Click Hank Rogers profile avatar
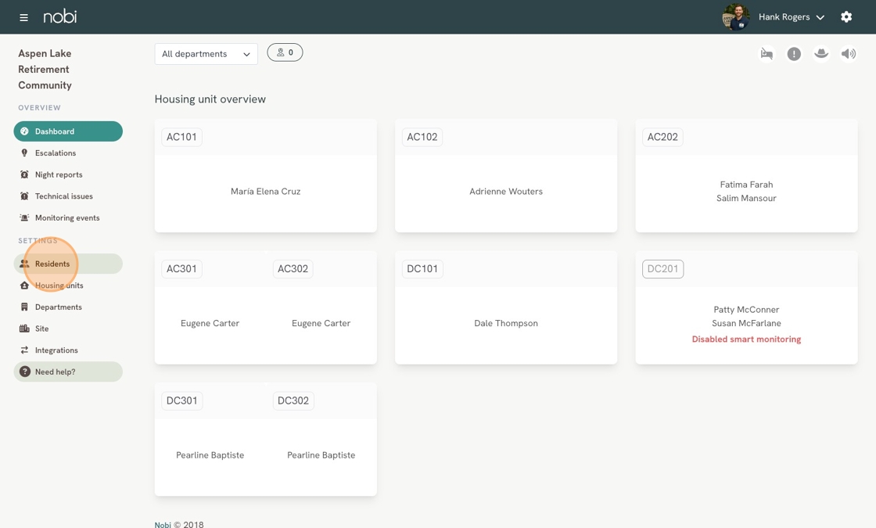The image size is (876, 528). (x=735, y=16)
